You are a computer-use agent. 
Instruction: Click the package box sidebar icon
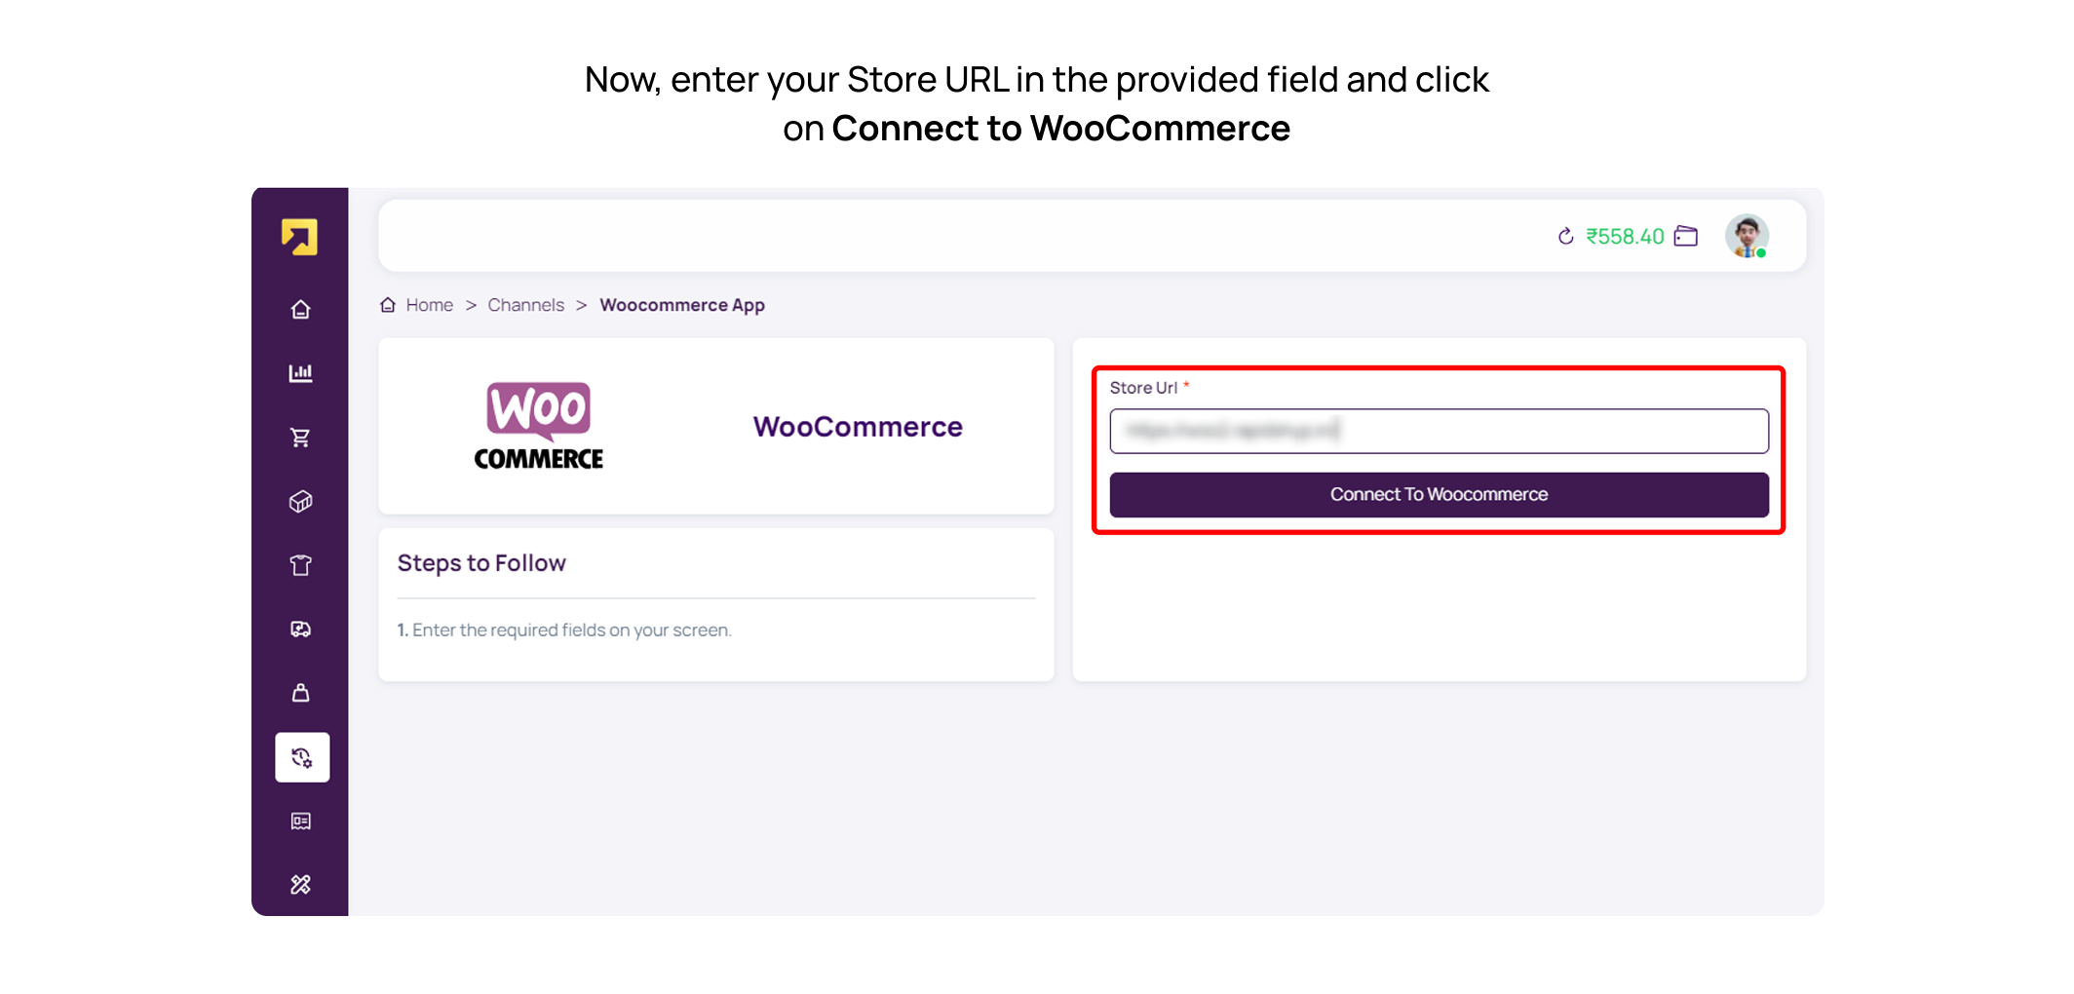click(300, 501)
